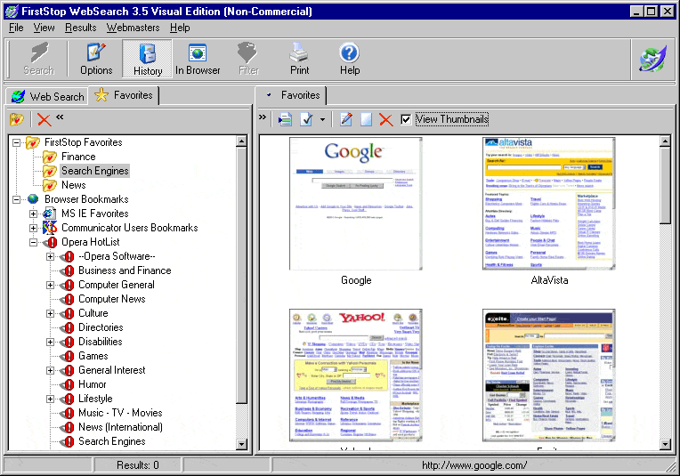The width and height of the screenshot is (680, 476).
Task: Open the dropdown arrow beside checkmark icon
Action: tap(322, 119)
